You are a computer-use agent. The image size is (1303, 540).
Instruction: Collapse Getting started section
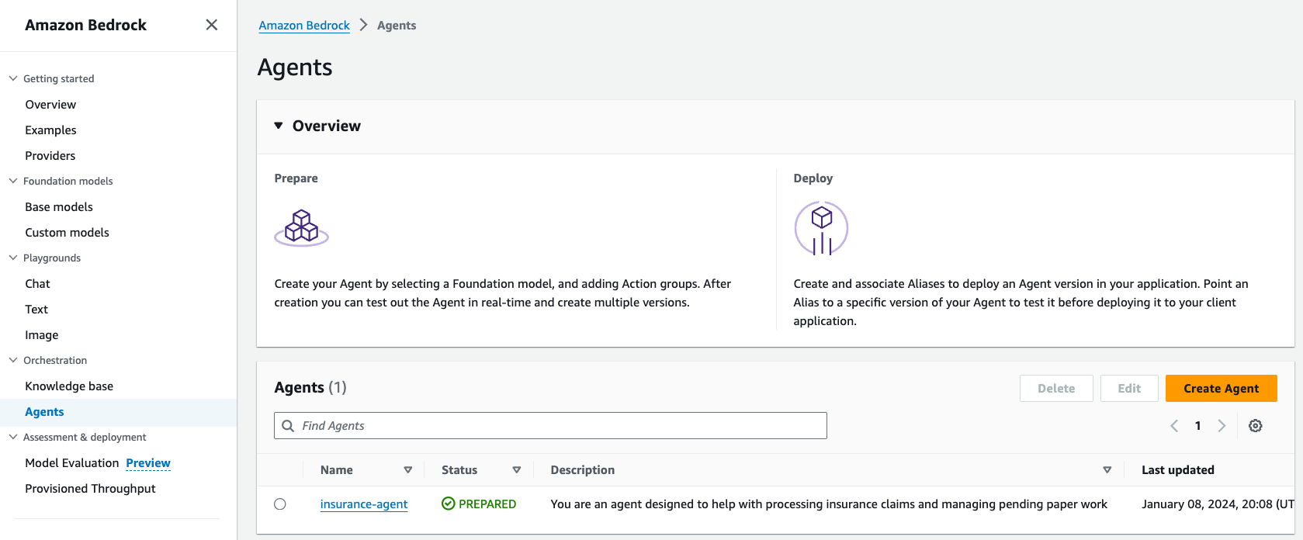(x=13, y=78)
